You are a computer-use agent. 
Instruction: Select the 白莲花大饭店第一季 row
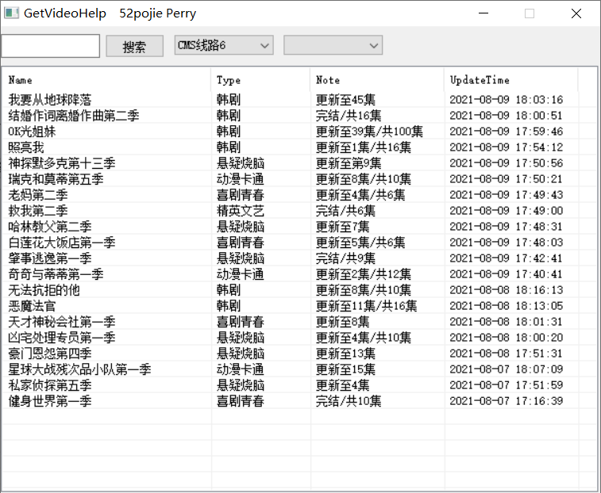[62, 243]
